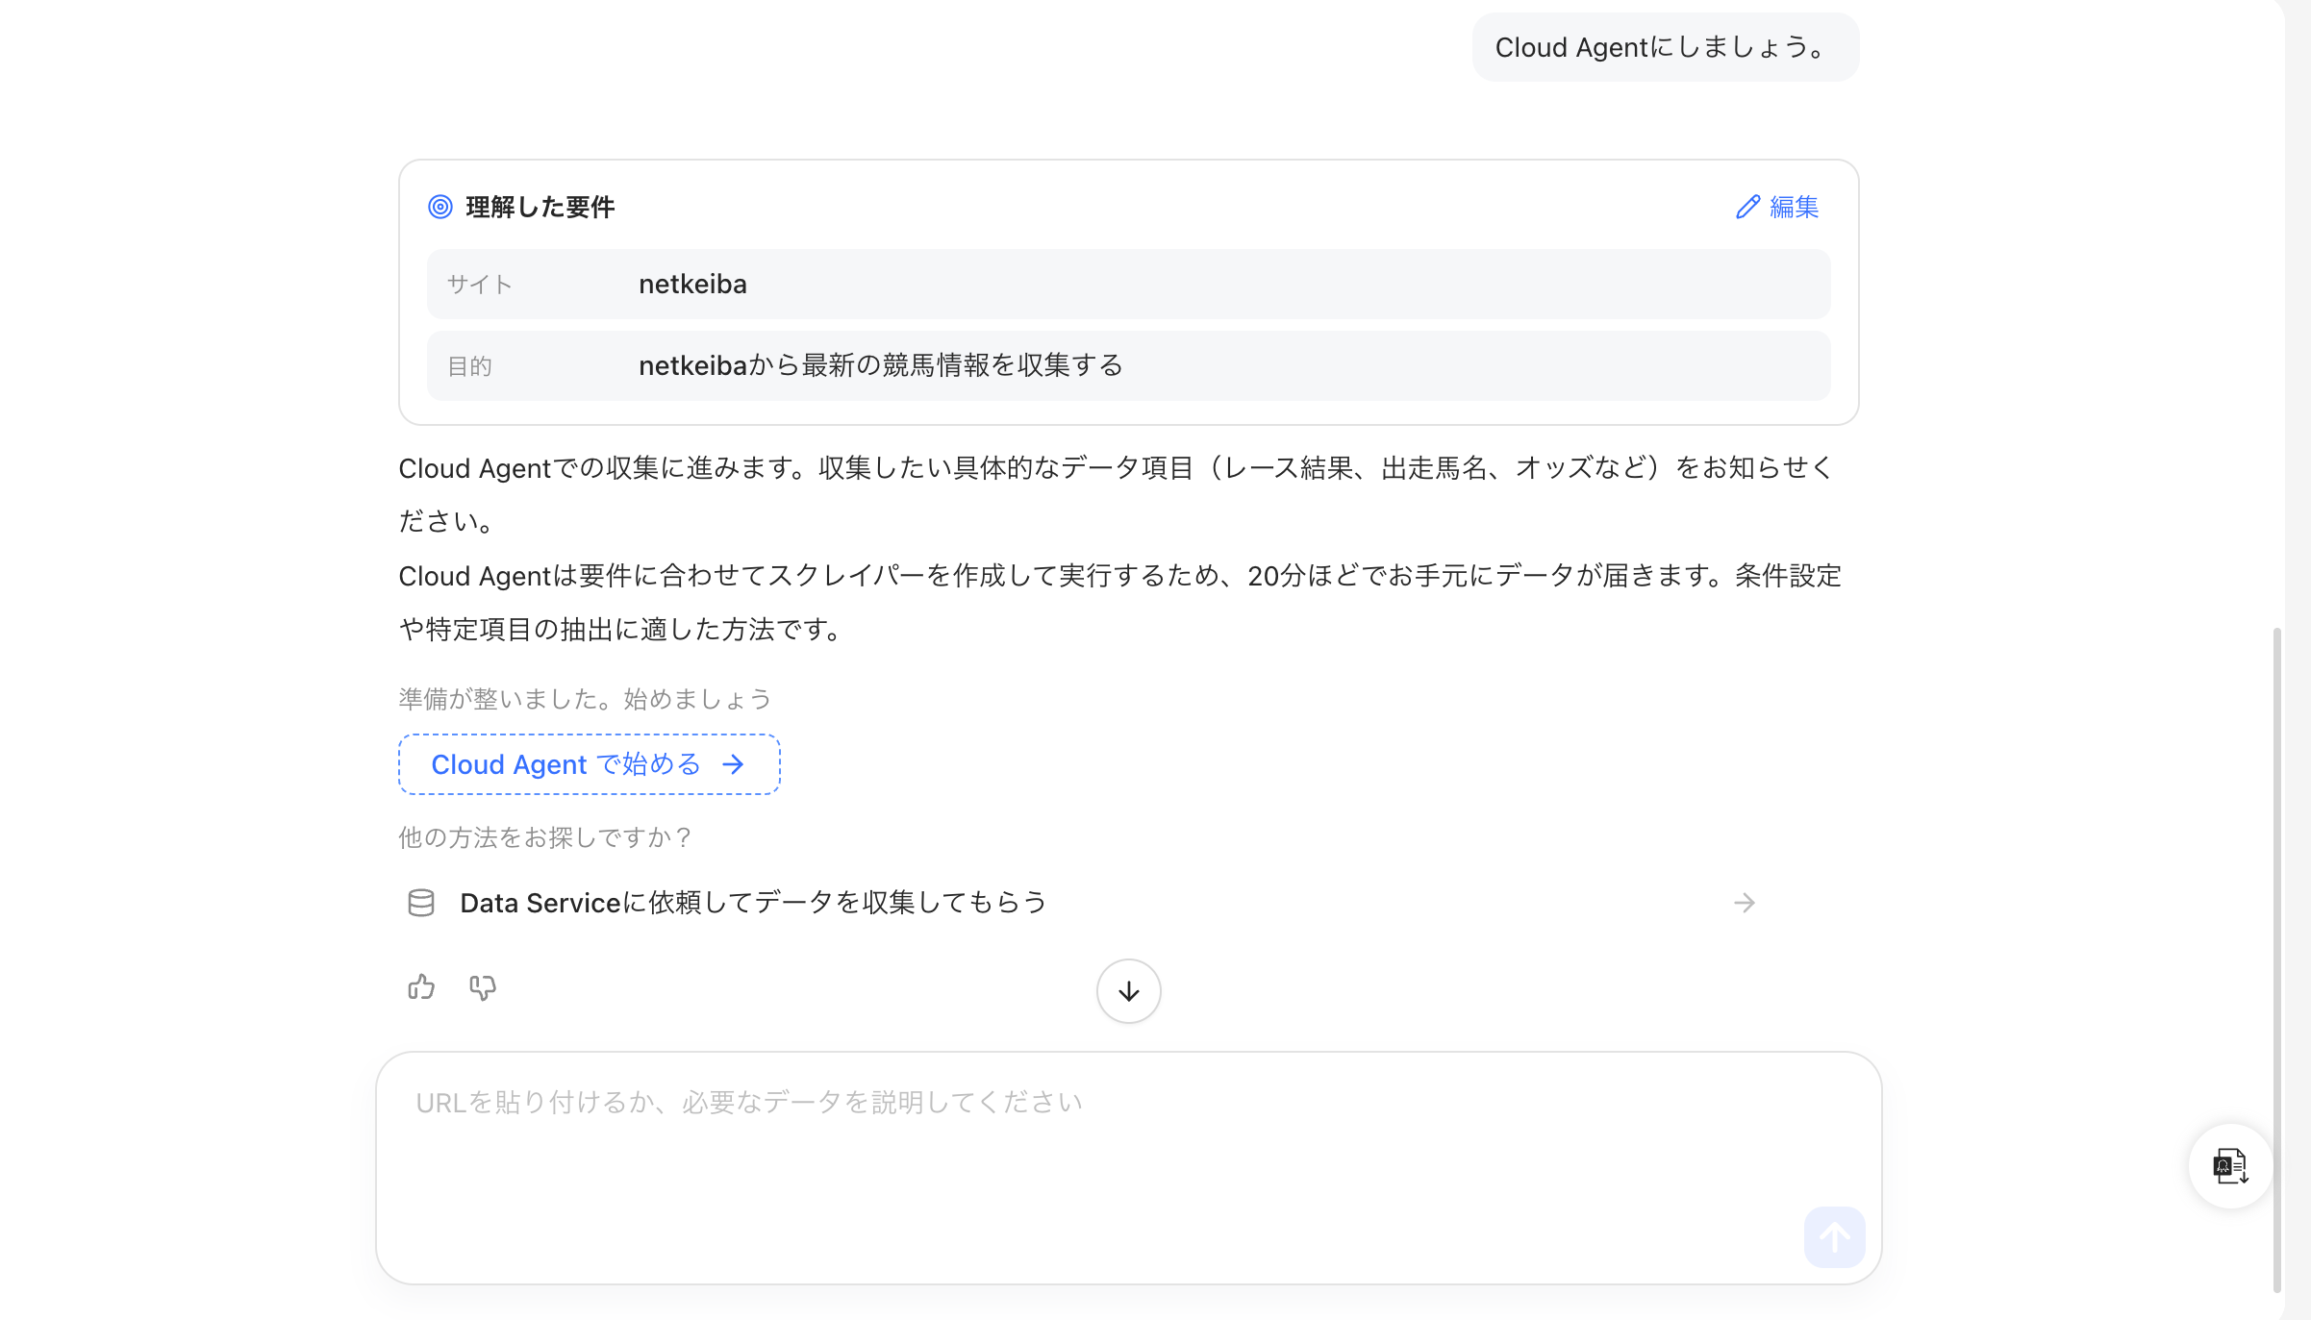Open the floating document export icon
This screenshot has height=1320, width=2311.
pyautogui.click(x=2230, y=1166)
